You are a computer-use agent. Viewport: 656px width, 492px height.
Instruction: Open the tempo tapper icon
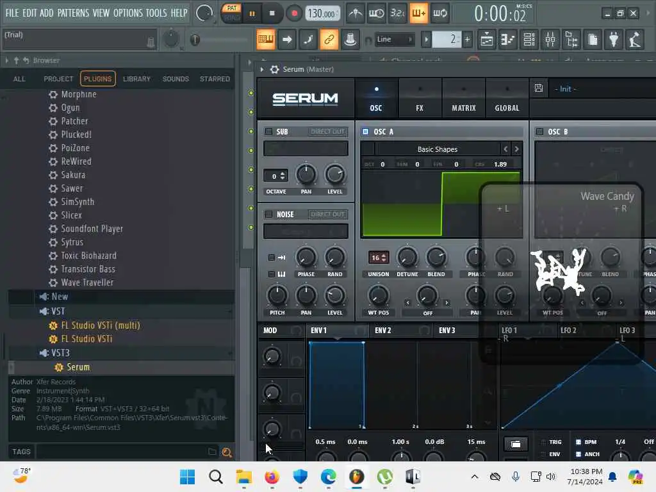pyautogui.click(x=635, y=40)
